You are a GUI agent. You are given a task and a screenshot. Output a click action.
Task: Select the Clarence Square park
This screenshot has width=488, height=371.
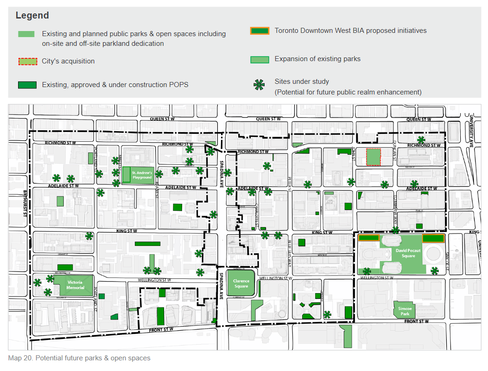pos(241,283)
